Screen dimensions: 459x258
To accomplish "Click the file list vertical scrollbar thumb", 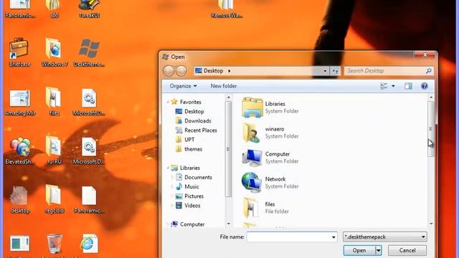I will (431, 129).
